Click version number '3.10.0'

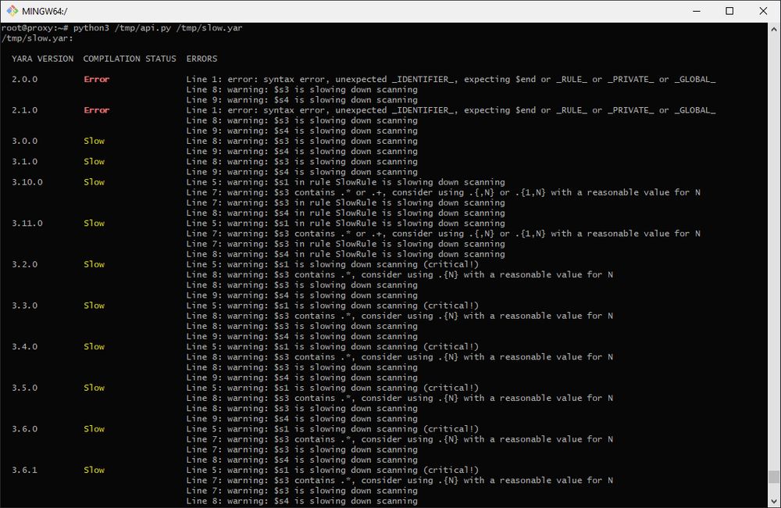(27, 182)
